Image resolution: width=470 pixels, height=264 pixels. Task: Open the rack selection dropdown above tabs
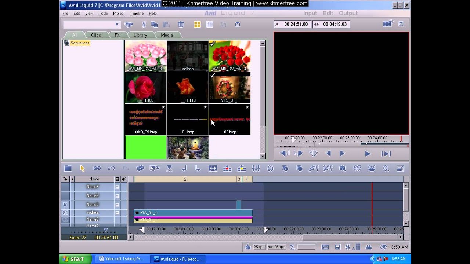pos(117,25)
